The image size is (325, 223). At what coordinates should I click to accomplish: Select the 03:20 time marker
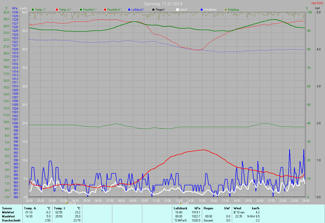click(67, 203)
